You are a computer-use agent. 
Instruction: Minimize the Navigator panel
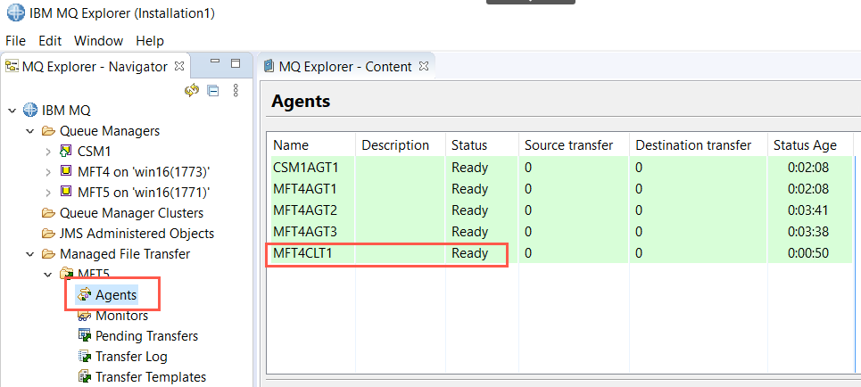coord(215,62)
